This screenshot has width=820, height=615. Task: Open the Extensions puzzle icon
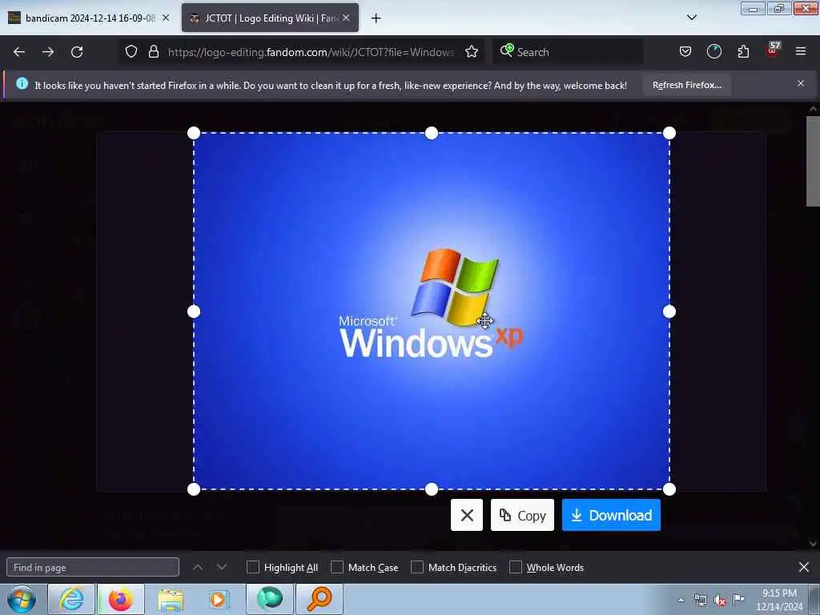click(x=743, y=52)
